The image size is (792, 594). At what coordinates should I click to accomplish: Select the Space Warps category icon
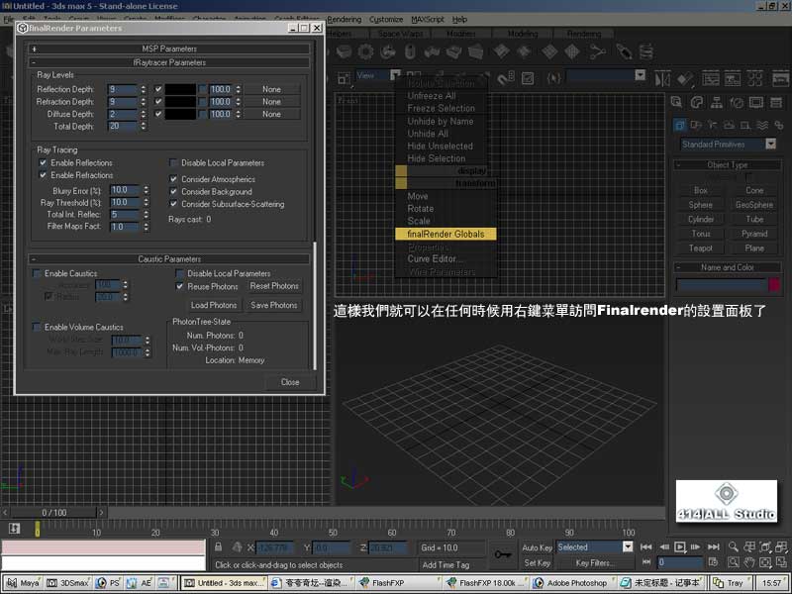pyautogui.click(x=762, y=125)
